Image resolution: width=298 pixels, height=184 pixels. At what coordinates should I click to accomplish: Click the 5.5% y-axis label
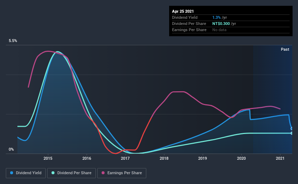coord(13,41)
